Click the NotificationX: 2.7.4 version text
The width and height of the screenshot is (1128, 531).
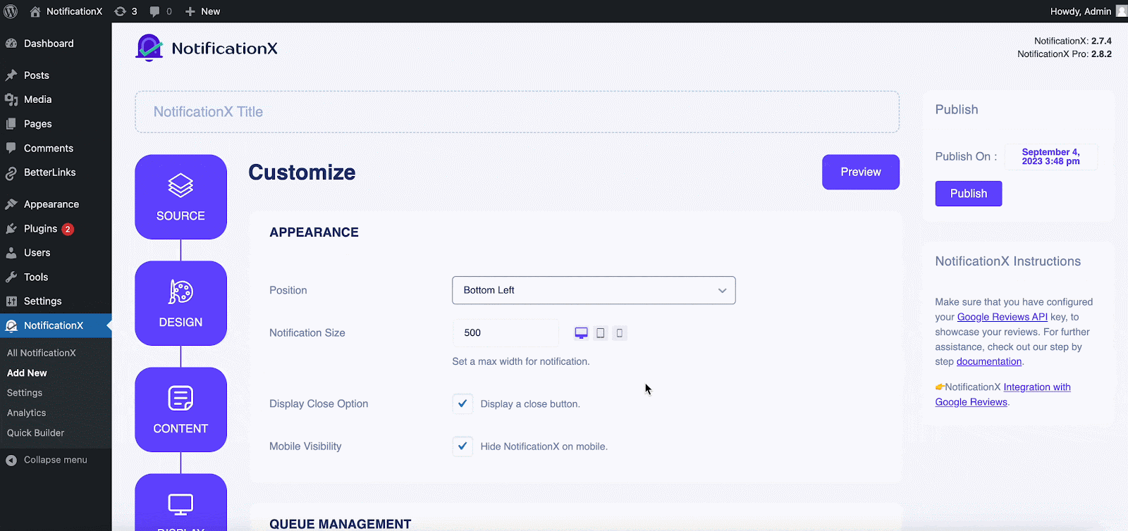pyautogui.click(x=1073, y=41)
